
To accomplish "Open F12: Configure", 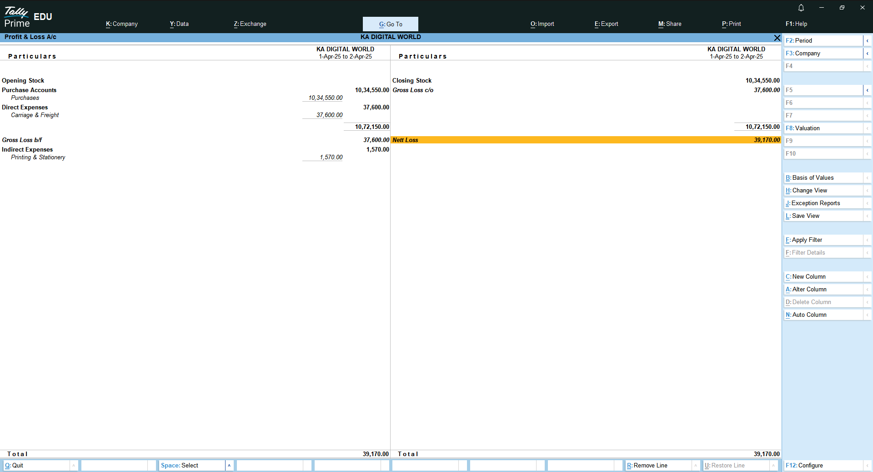I will [823, 466].
